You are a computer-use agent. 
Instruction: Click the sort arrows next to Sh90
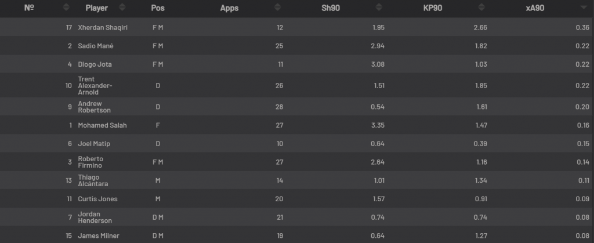click(x=379, y=7)
